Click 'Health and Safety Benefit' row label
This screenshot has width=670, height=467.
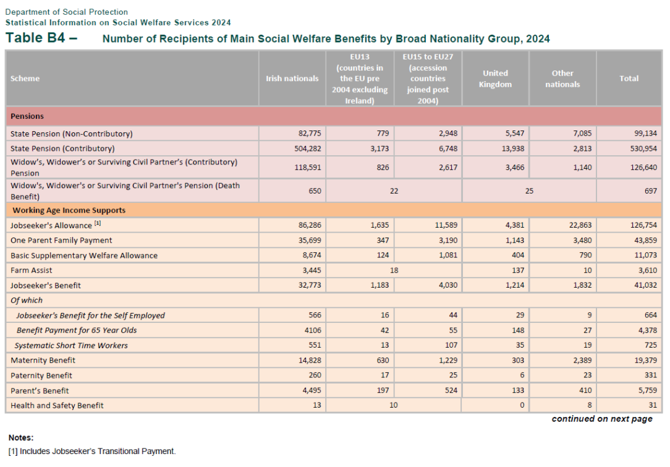point(57,405)
